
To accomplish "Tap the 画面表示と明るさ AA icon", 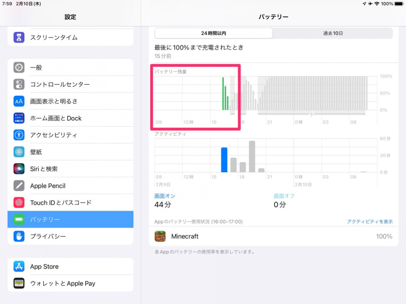I will click(19, 101).
